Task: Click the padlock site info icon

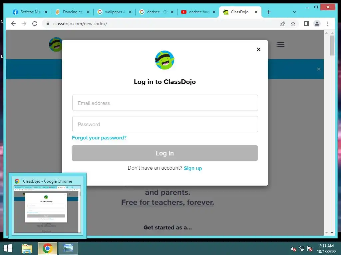Action: pyautogui.click(x=48, y=24)
